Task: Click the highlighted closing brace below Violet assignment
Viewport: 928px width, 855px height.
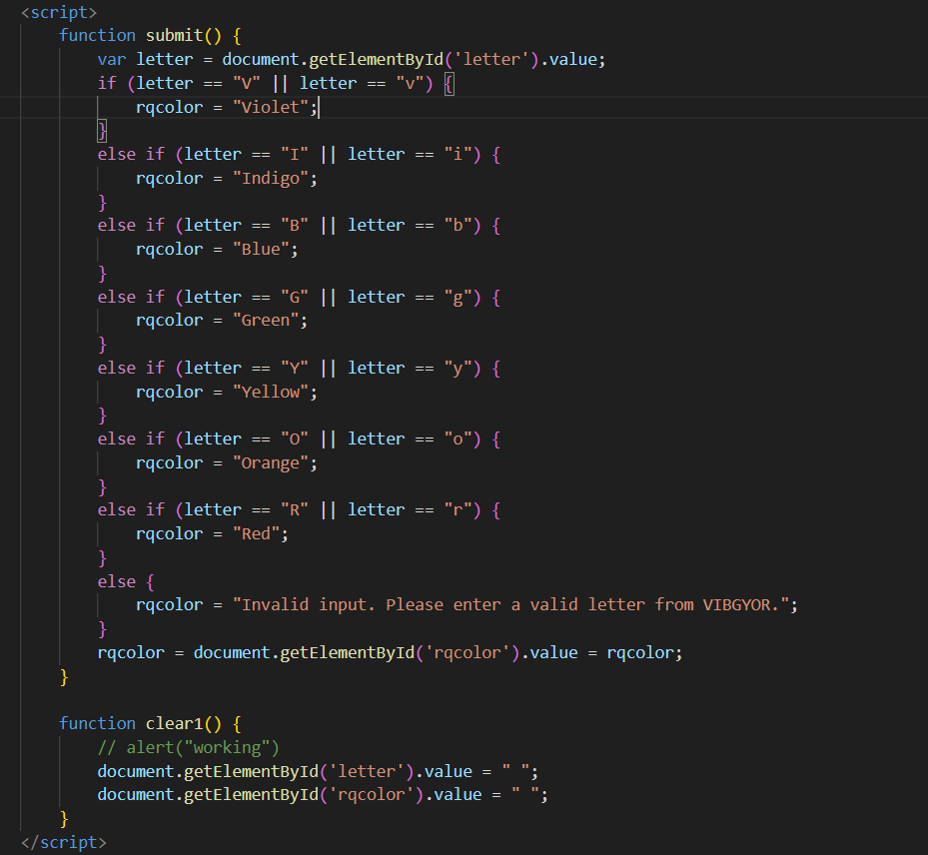Action: [102, 131]
